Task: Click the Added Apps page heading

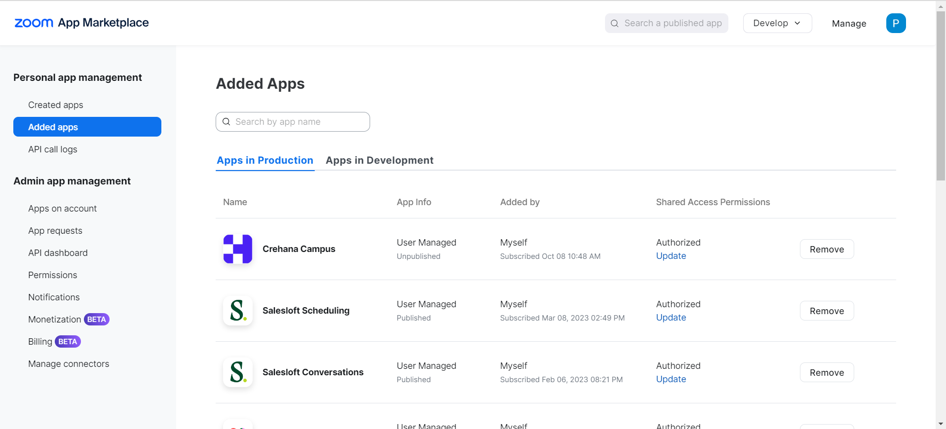Action: click(260, 84)
